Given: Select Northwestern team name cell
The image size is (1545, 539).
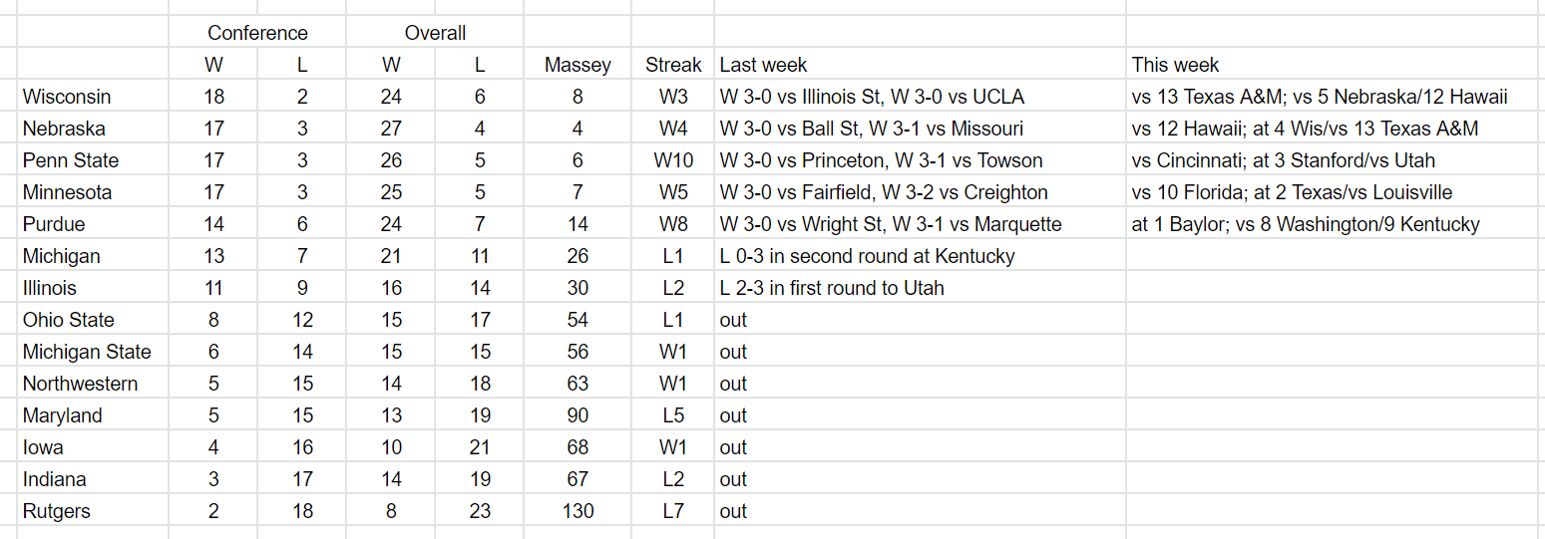Looking at the screenshot, I should coord(93,384).
